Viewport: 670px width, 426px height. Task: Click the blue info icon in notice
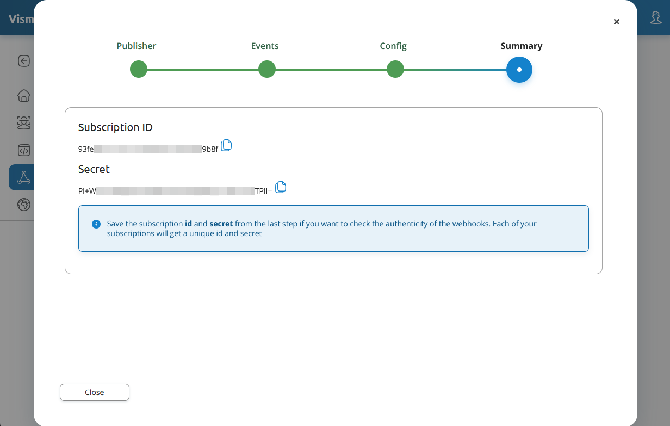tap(96, 224)
